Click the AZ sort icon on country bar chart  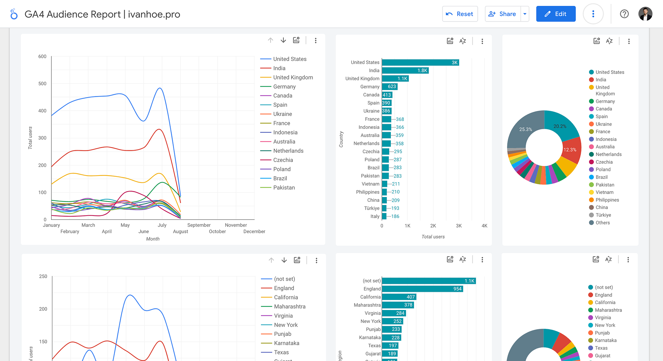463,41
